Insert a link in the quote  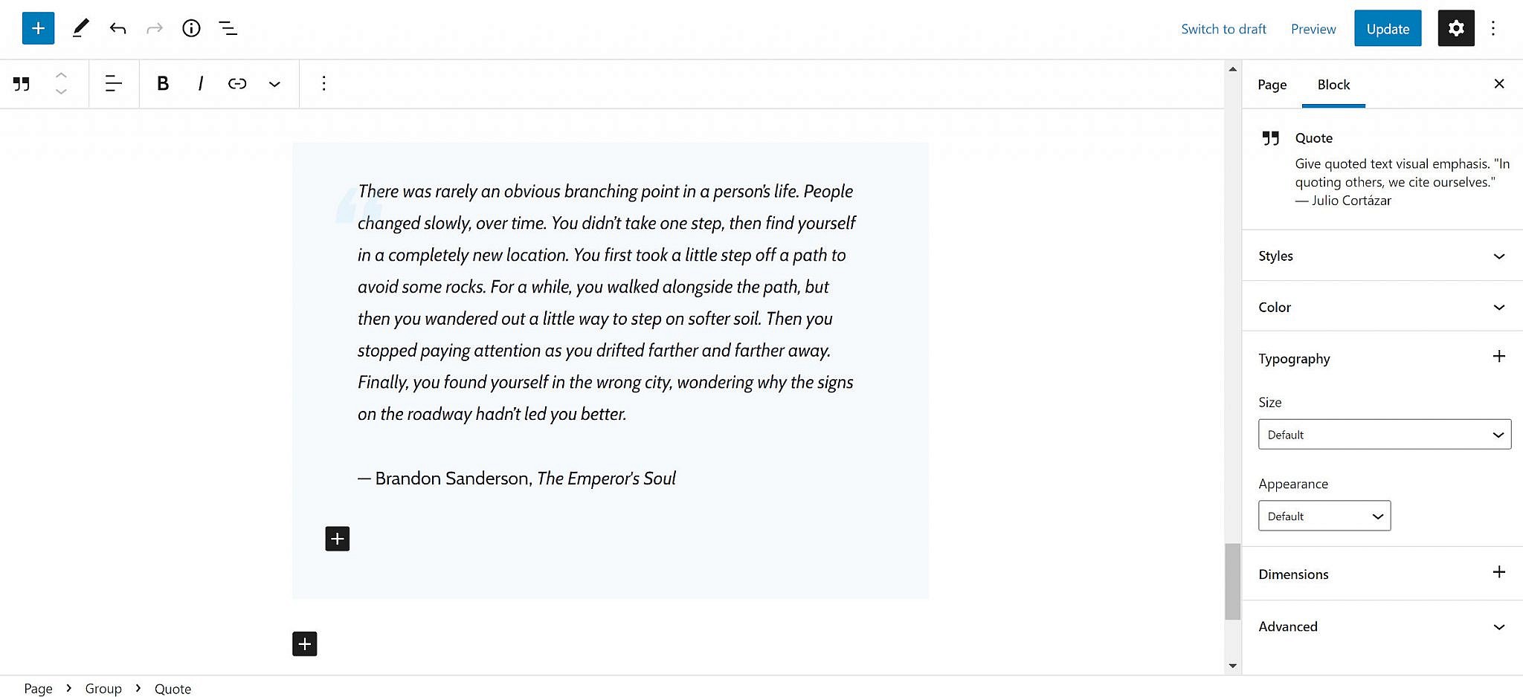[237, 84]
